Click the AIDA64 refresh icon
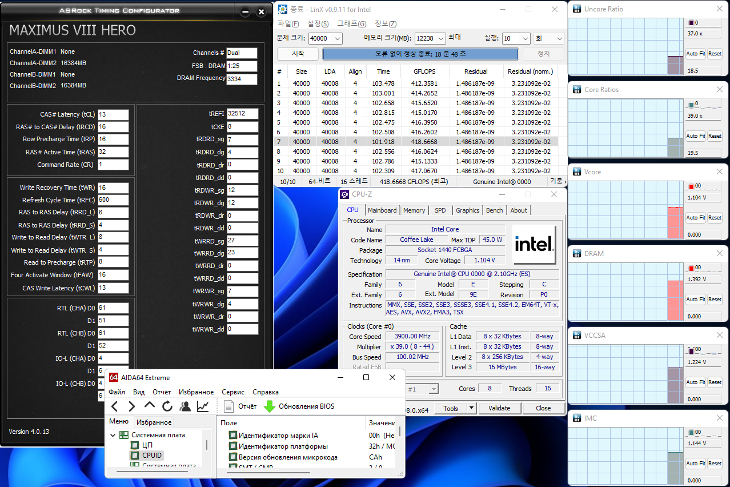The width and height of the screenshot is (730, 487). point(167,406)
